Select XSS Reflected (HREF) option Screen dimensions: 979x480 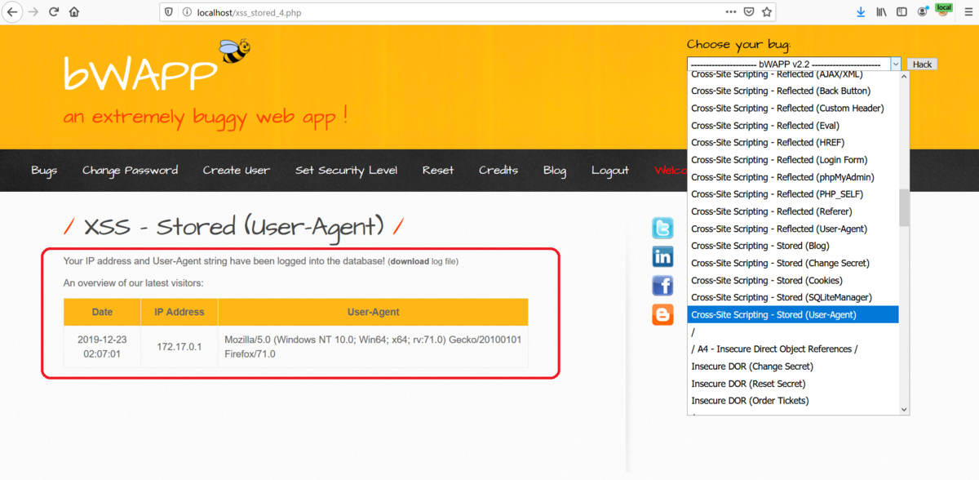click(x=793, y=143)
